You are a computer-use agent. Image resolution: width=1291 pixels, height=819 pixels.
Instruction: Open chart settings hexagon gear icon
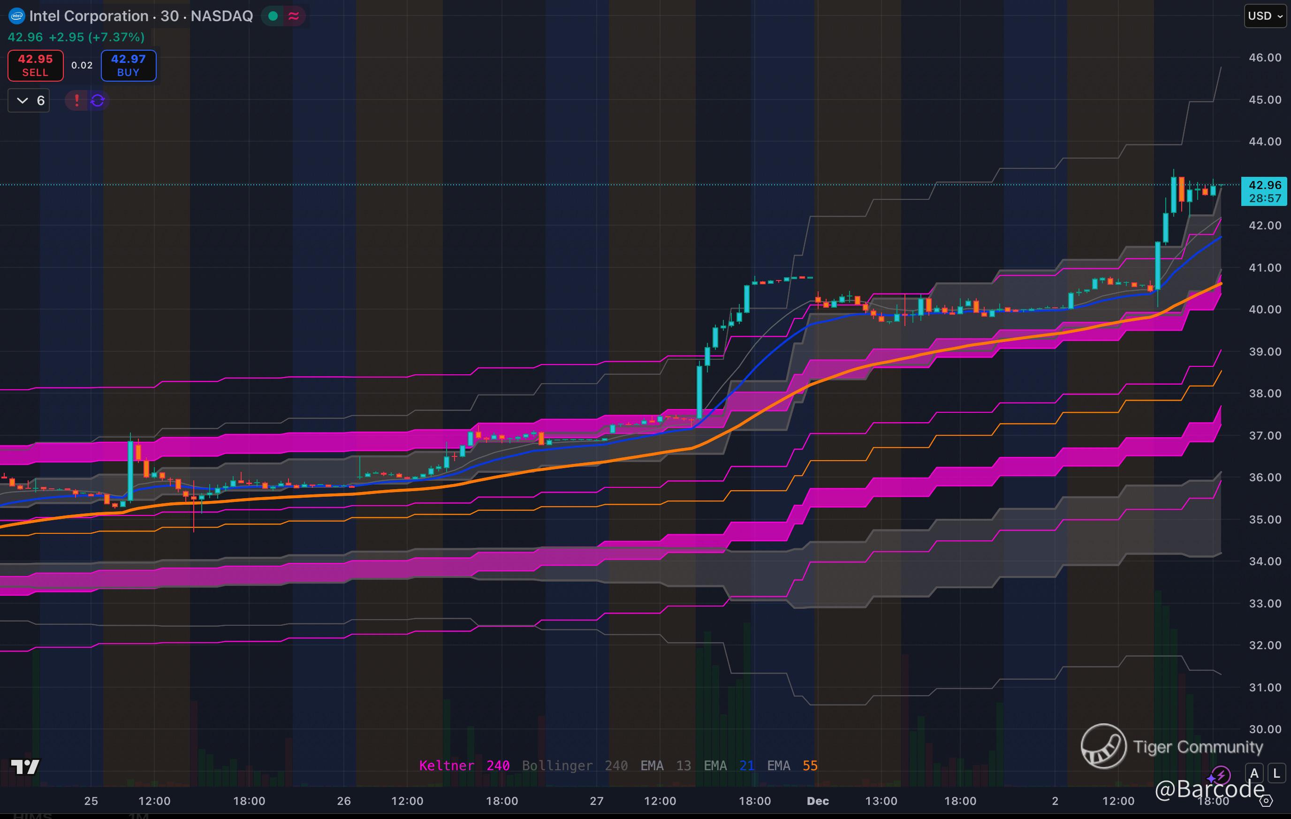[1266, 801]
